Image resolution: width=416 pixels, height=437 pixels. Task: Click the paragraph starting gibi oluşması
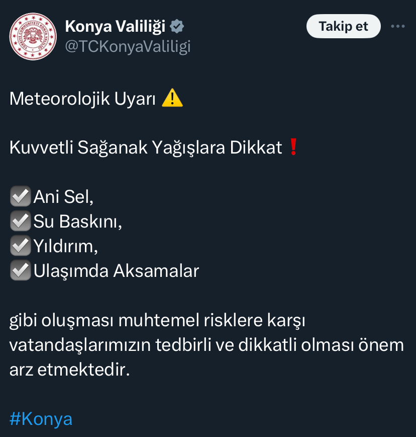[206, 345]
